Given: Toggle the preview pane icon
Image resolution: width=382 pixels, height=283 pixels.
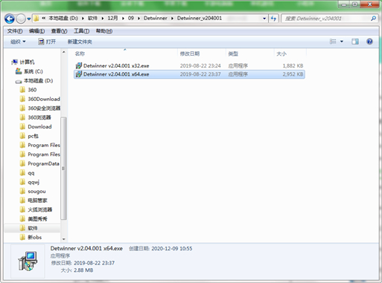Looking at the screenshot, I should click(355, 42).
